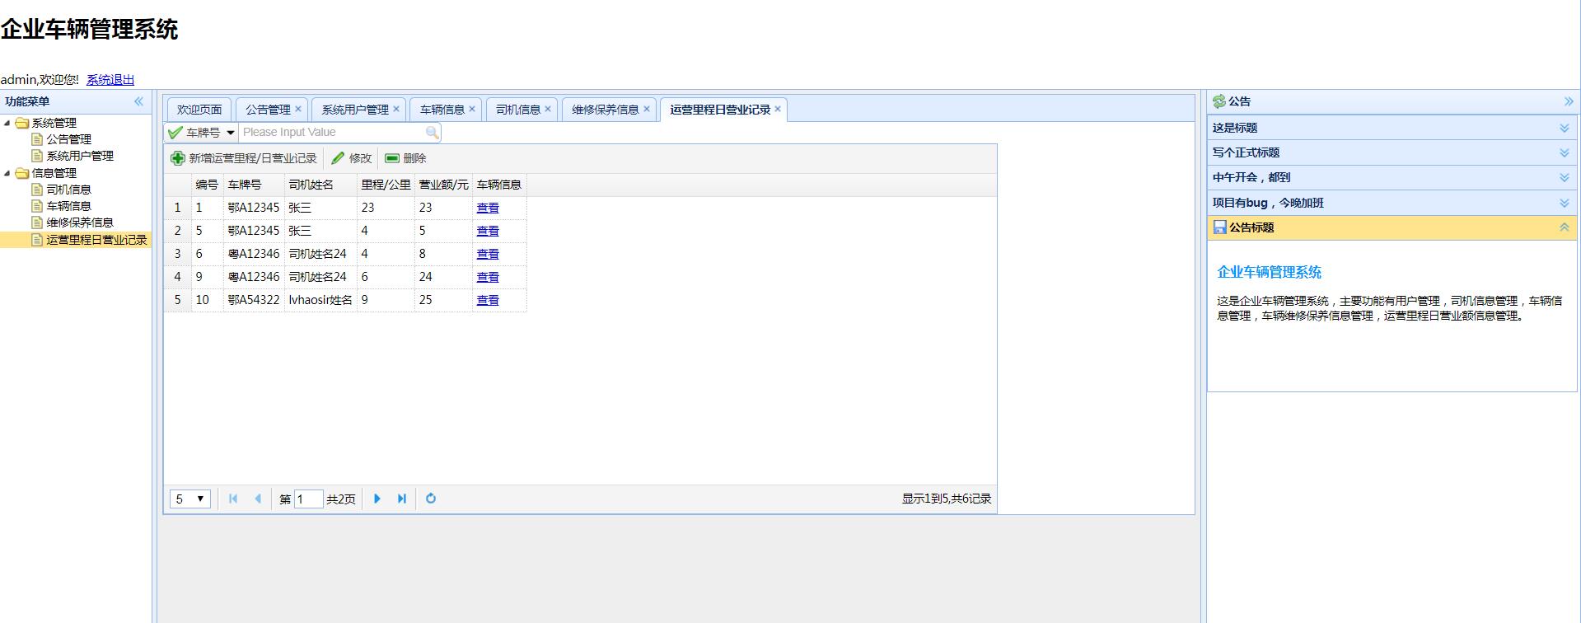Click the 删除 button
The image size is (1581, 623).
pos(406,158)
